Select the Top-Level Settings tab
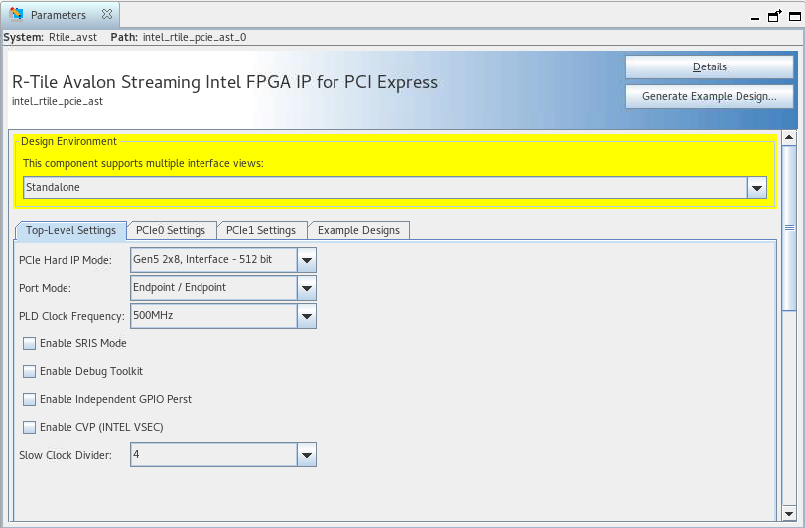This screenshot has width=805, height=528. 70,231
